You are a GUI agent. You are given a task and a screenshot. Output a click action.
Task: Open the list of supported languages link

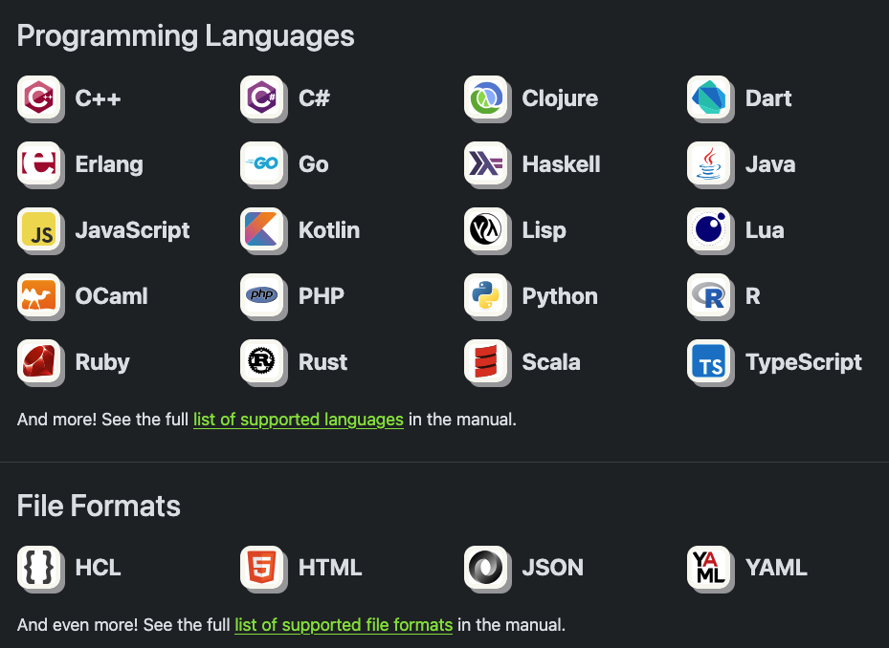pos(299,420)
